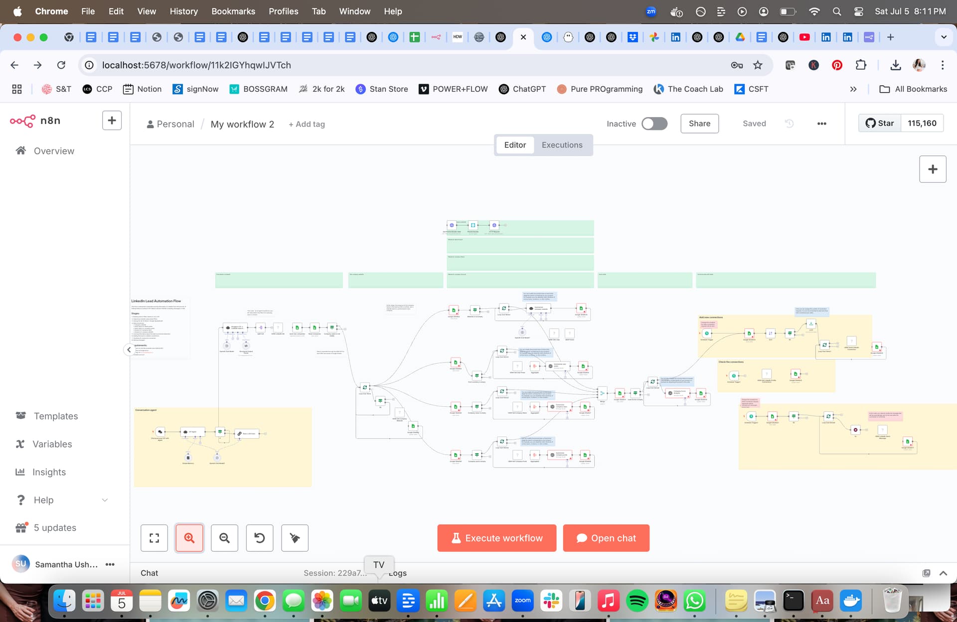Click Open chat button
This screenshot has height=622, width=957.
click(606, 538)
